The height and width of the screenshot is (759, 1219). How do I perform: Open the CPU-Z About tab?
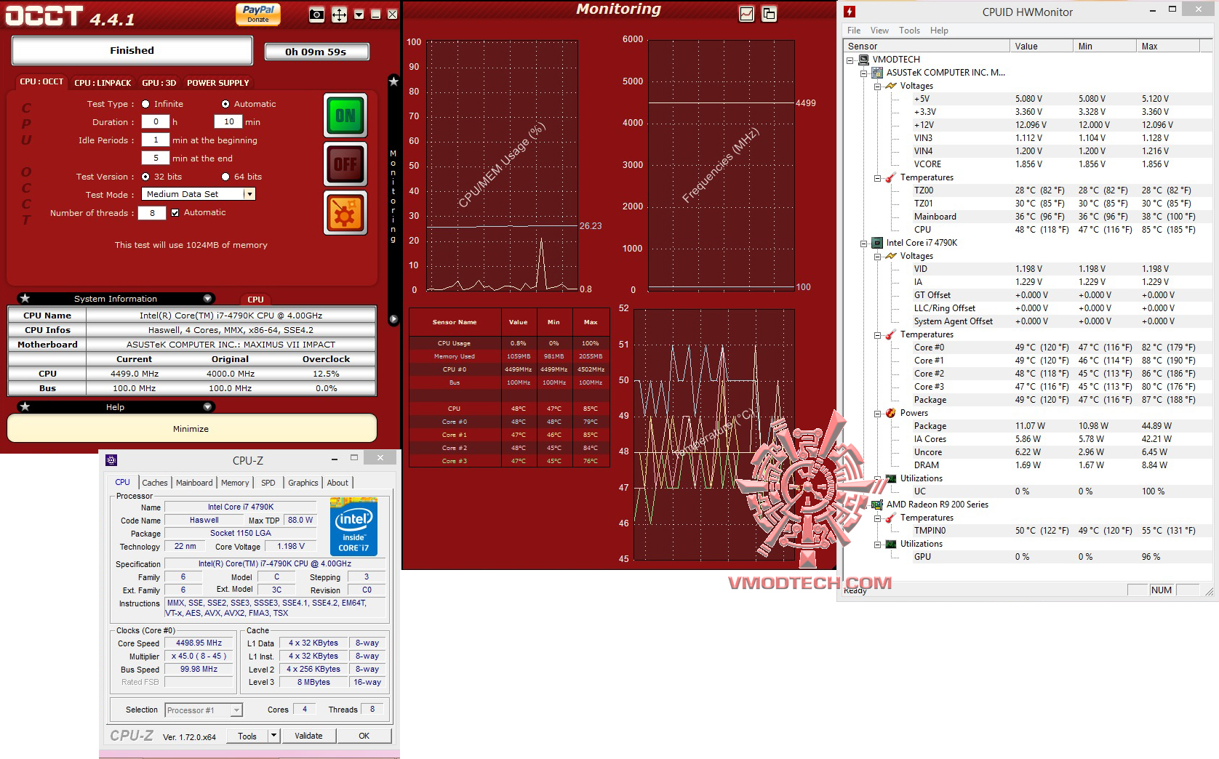pyautogui.click(x=337, y=483)
